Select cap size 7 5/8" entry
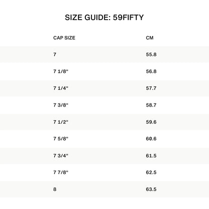This screenshot has height=209, width=209. (x=61, y=139)
